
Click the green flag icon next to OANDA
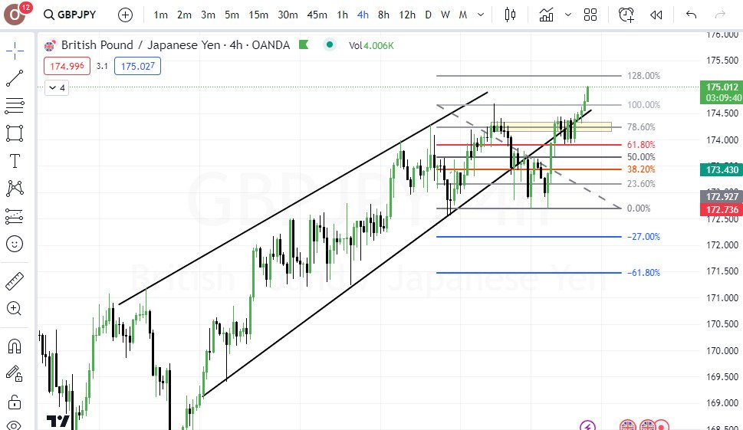pos(304,45)
